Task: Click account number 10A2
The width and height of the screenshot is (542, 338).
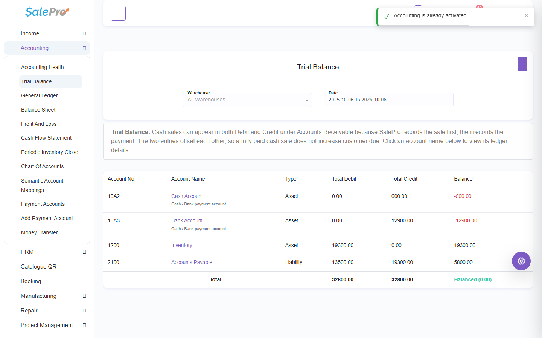Action: [x=114, y=196]
